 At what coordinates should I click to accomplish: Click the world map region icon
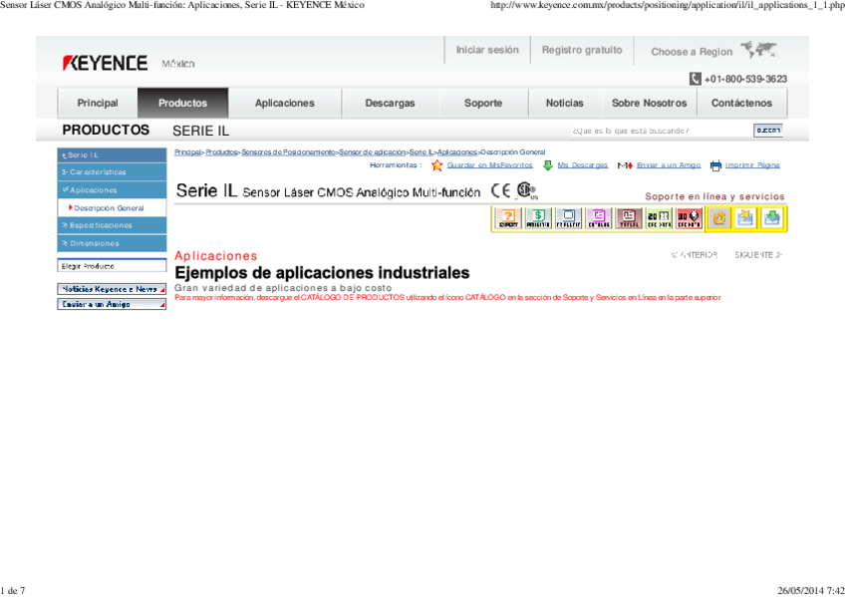(x=758, y=50)
